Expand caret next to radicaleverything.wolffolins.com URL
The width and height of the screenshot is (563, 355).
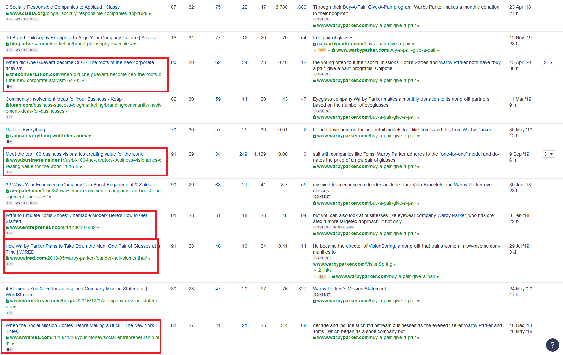(x=90, y=136)
